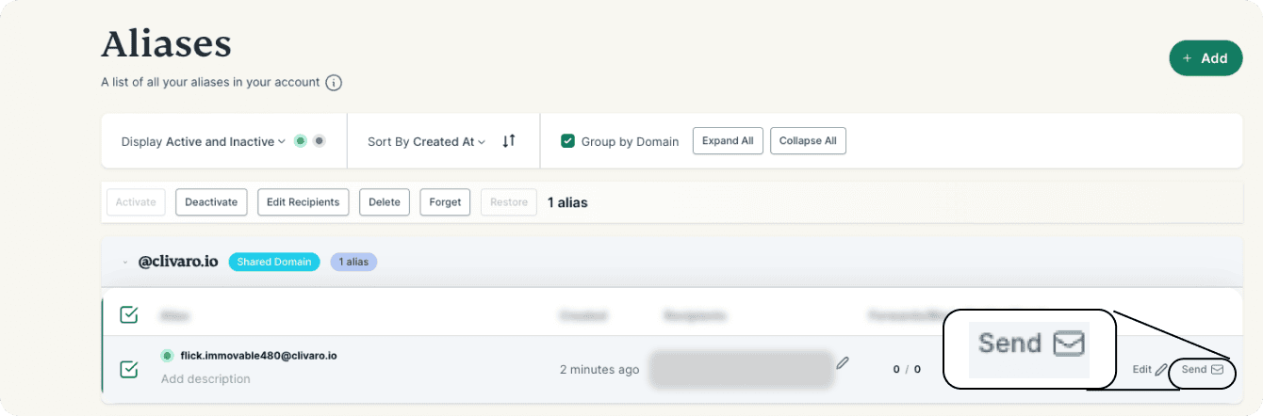Click the Edit Recipients button

[x=303, y=202]
